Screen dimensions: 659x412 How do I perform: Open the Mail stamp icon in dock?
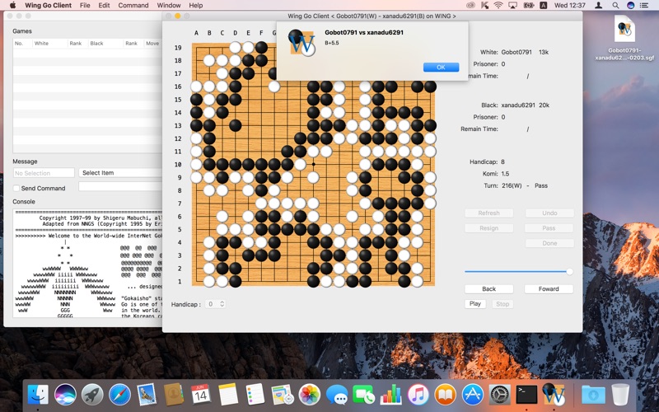[x=147, y=395]
